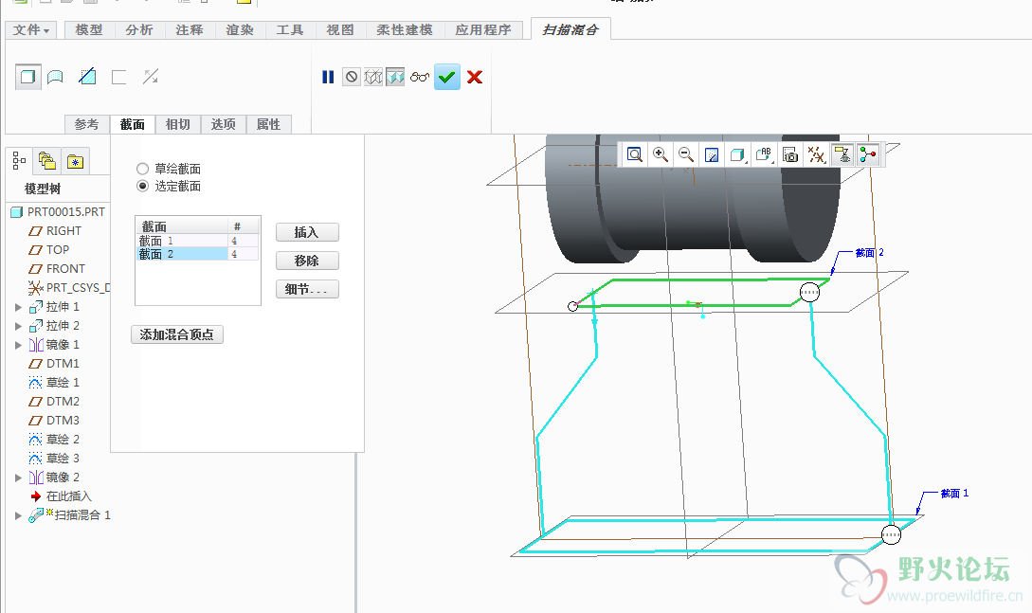The height and width of the screenshot is (613, 1032).
Task: Expand the 镜像 1 tree node
Action: (18, 345)
